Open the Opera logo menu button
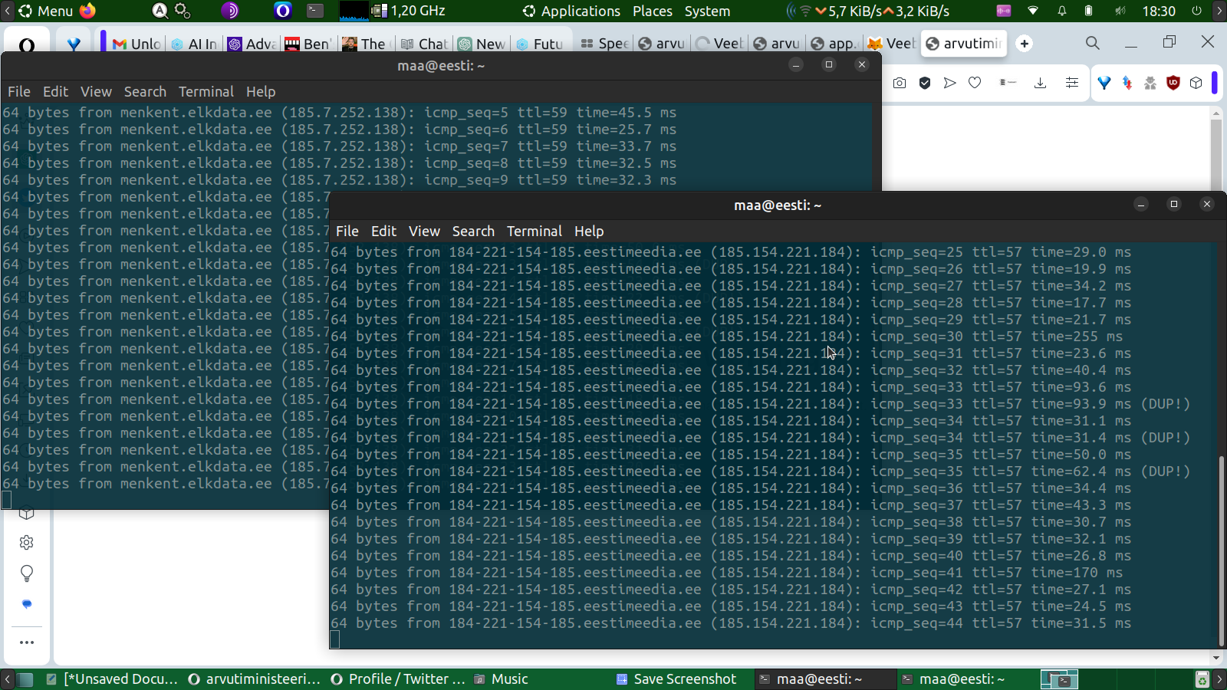 27,44
